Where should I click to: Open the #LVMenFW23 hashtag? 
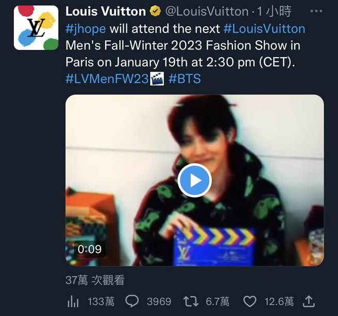coord(107,79)
